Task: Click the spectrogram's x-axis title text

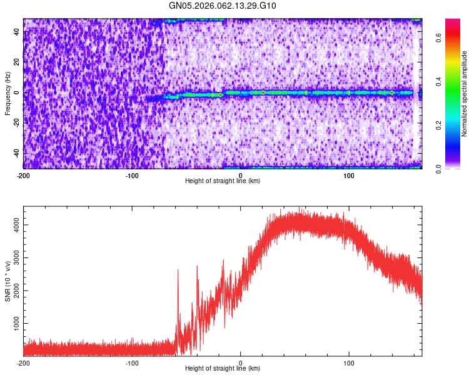Action: tap(223, 181)
